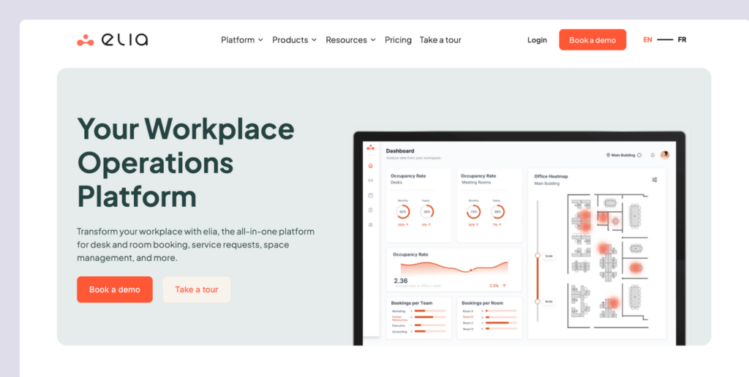Click the location pin beside Main Building

pos(608,155)
